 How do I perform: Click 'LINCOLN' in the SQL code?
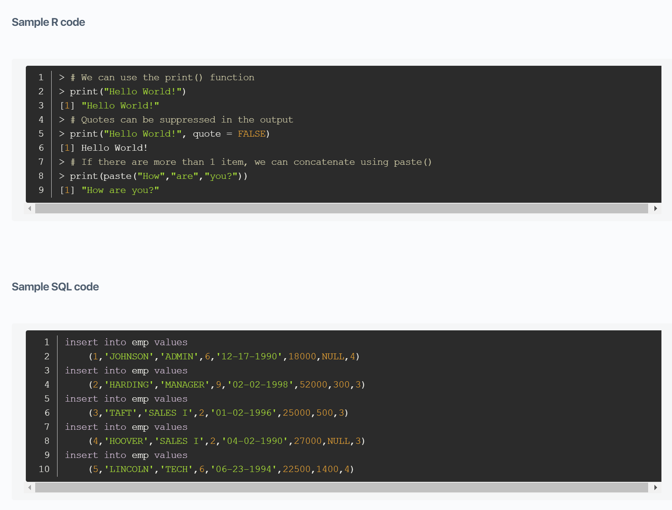pyautogui.click(x=129, y=469)
